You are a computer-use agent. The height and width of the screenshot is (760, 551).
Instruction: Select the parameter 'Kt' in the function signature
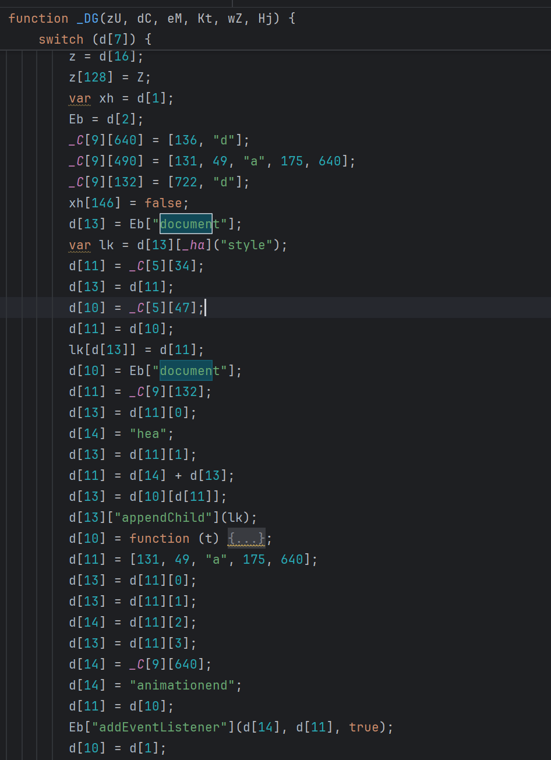[205, 19]
